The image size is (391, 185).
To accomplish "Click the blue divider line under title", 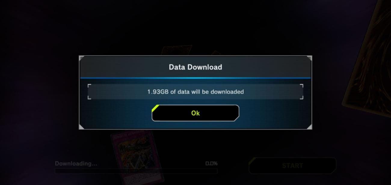I will coord(195,78).
